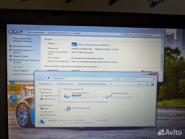Open Documents library
Viewport: 185px width, 139px height.
point(49,111)
